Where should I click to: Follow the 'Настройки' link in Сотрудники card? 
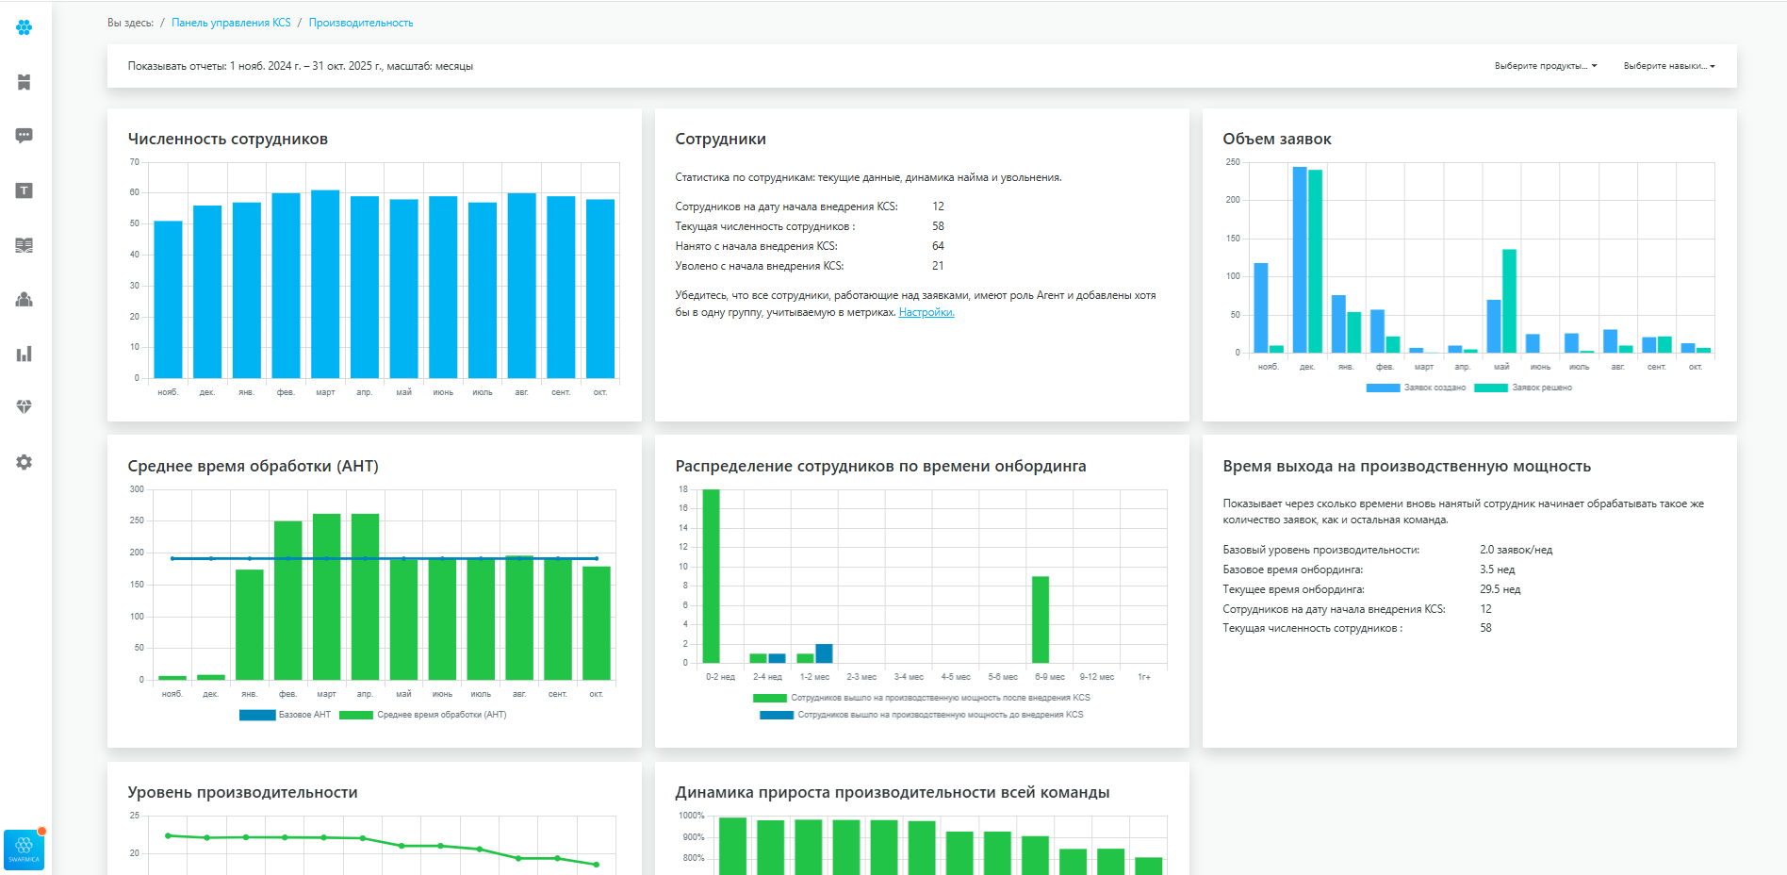(926, 312)
